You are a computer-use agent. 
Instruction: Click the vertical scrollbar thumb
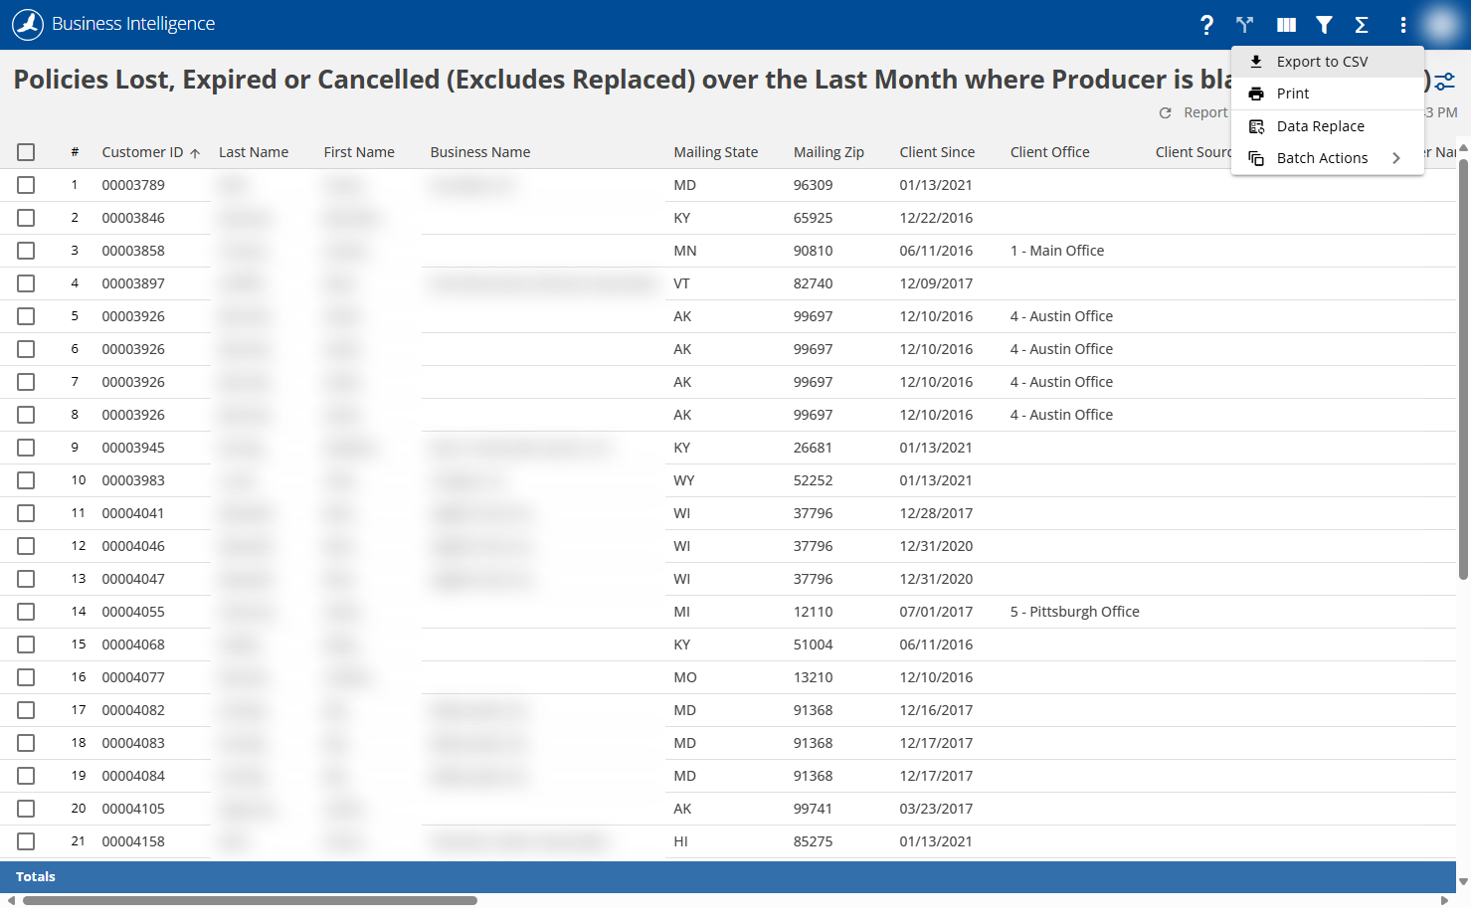point(1463,369)
